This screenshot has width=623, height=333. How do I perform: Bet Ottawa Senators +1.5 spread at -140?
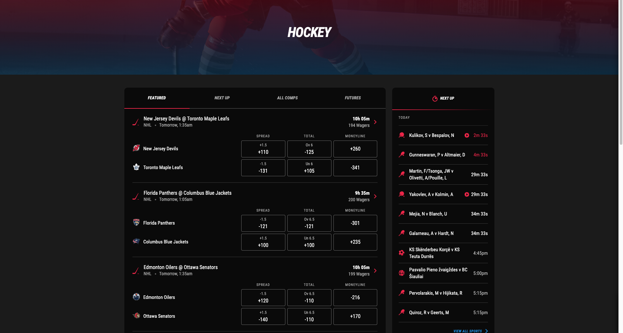pyautogui.click(x=263, y=316)
